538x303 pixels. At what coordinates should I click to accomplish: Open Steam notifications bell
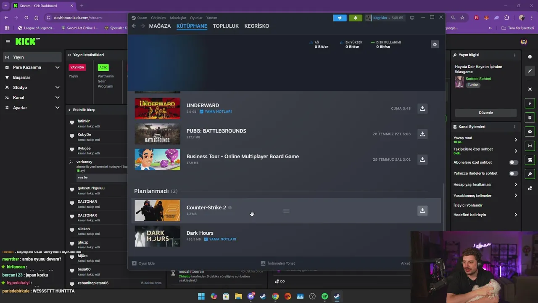click(355, 18)
